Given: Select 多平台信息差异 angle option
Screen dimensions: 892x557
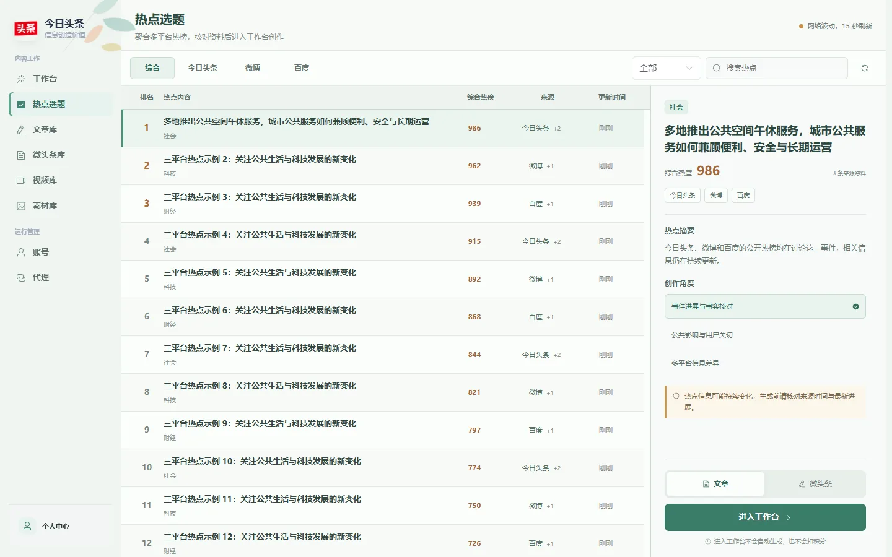Looking at the screenshot, I should [765, 363].
